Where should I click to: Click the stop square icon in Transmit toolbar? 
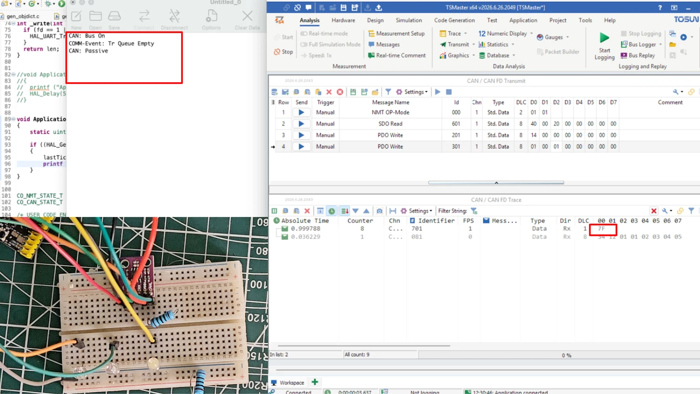(449, 92)
